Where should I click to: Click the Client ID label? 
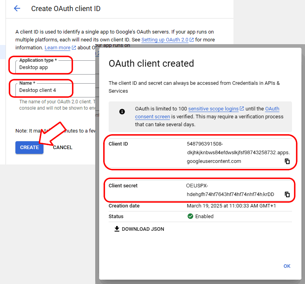click(x=118, y=144)
